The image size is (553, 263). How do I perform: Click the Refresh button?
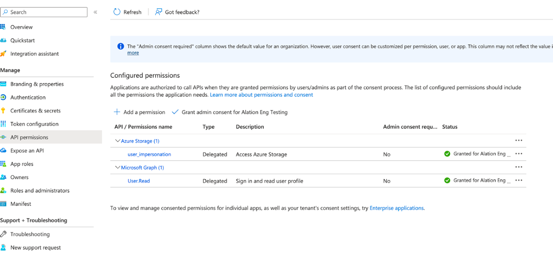127,12
